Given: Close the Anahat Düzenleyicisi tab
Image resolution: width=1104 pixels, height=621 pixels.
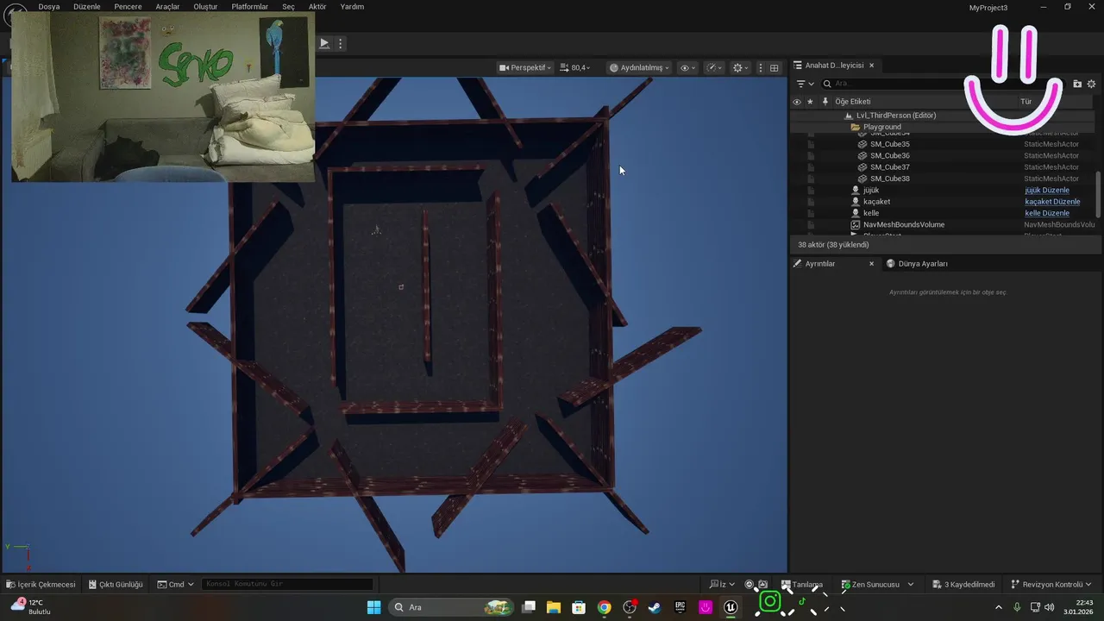Looking at the screenshot, I should [871, 66].
